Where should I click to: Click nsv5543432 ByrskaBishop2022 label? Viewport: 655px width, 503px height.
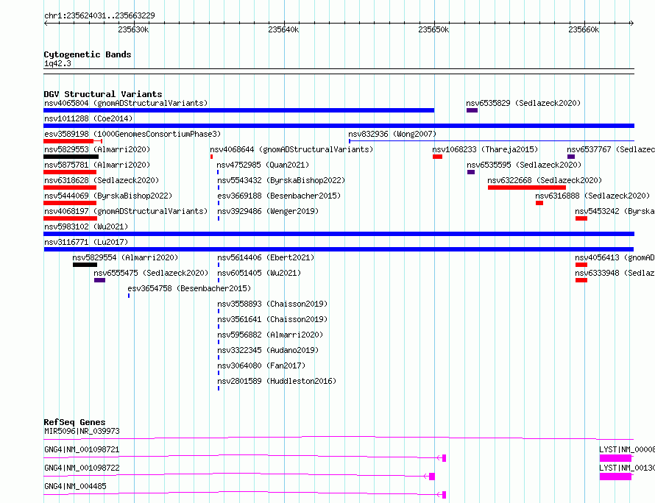tap(281, 180)
